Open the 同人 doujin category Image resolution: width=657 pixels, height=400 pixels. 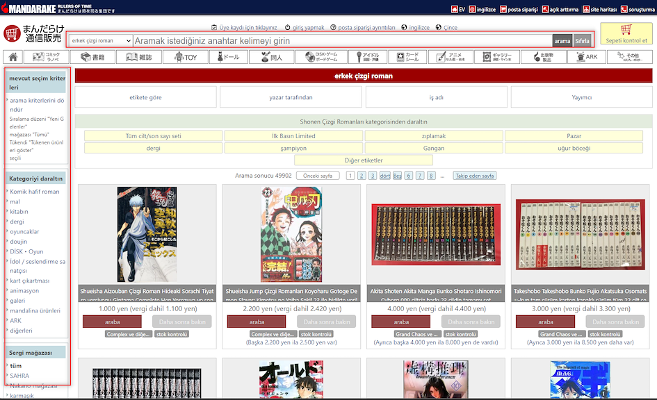[x=272, y=57]
